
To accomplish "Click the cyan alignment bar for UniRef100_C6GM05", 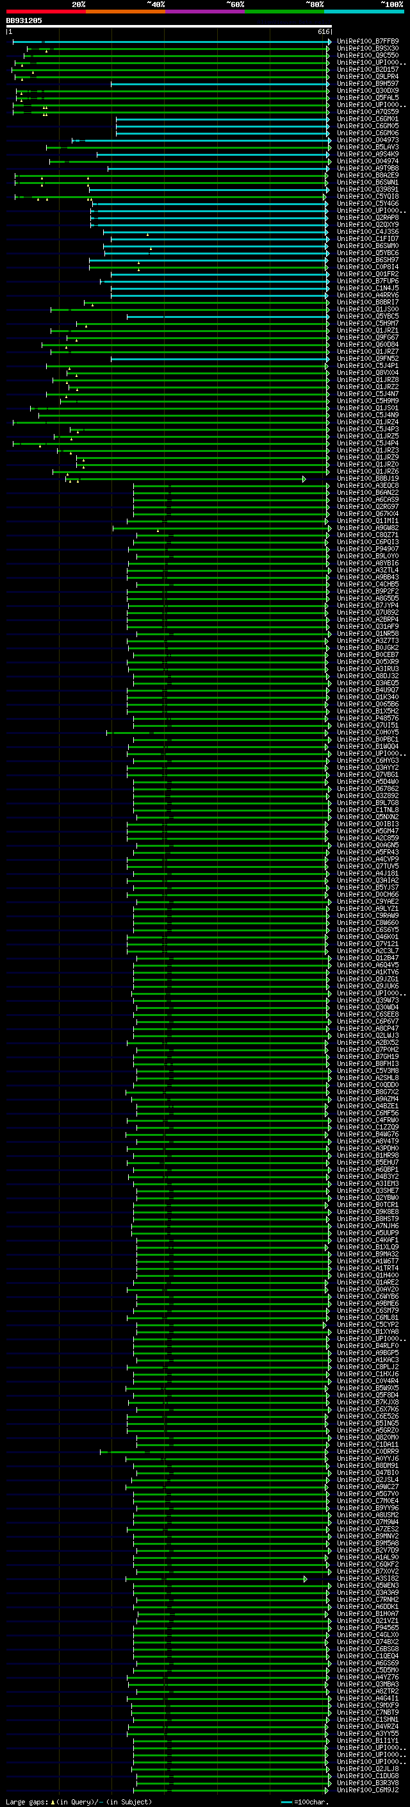I will tap(223, 126).
